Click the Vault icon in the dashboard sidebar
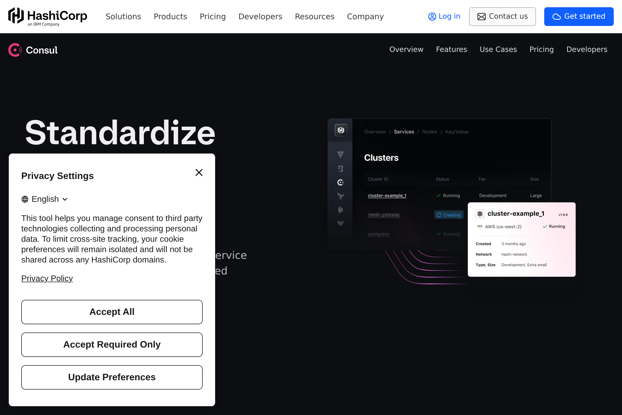This screenshot has height=415, width=622. [x=341, y=155]
